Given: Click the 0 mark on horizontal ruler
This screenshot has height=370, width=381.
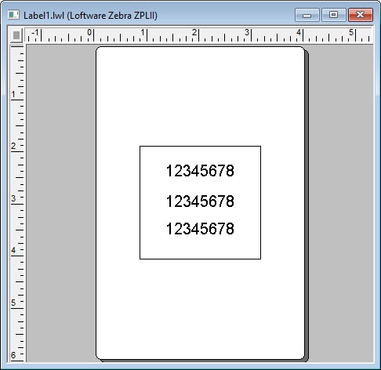Looking at the screenshot, I should click(89, 33).
